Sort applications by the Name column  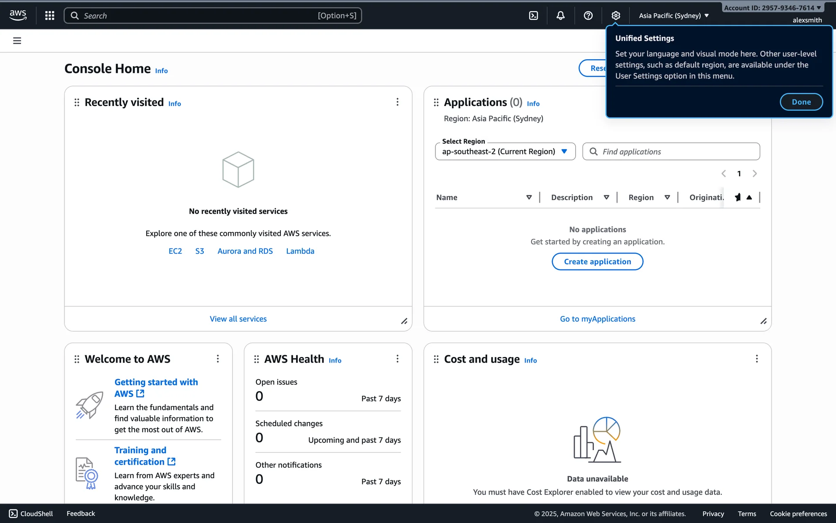click(529, 197)
